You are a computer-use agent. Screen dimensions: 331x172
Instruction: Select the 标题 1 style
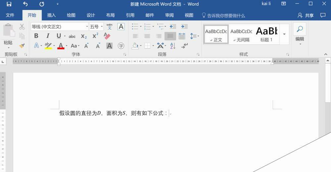pos(266,35)
